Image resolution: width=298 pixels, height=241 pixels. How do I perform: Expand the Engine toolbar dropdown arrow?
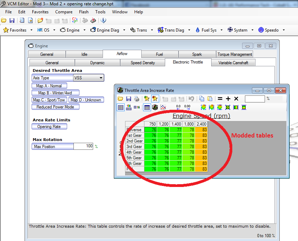[x=84, y=30]
